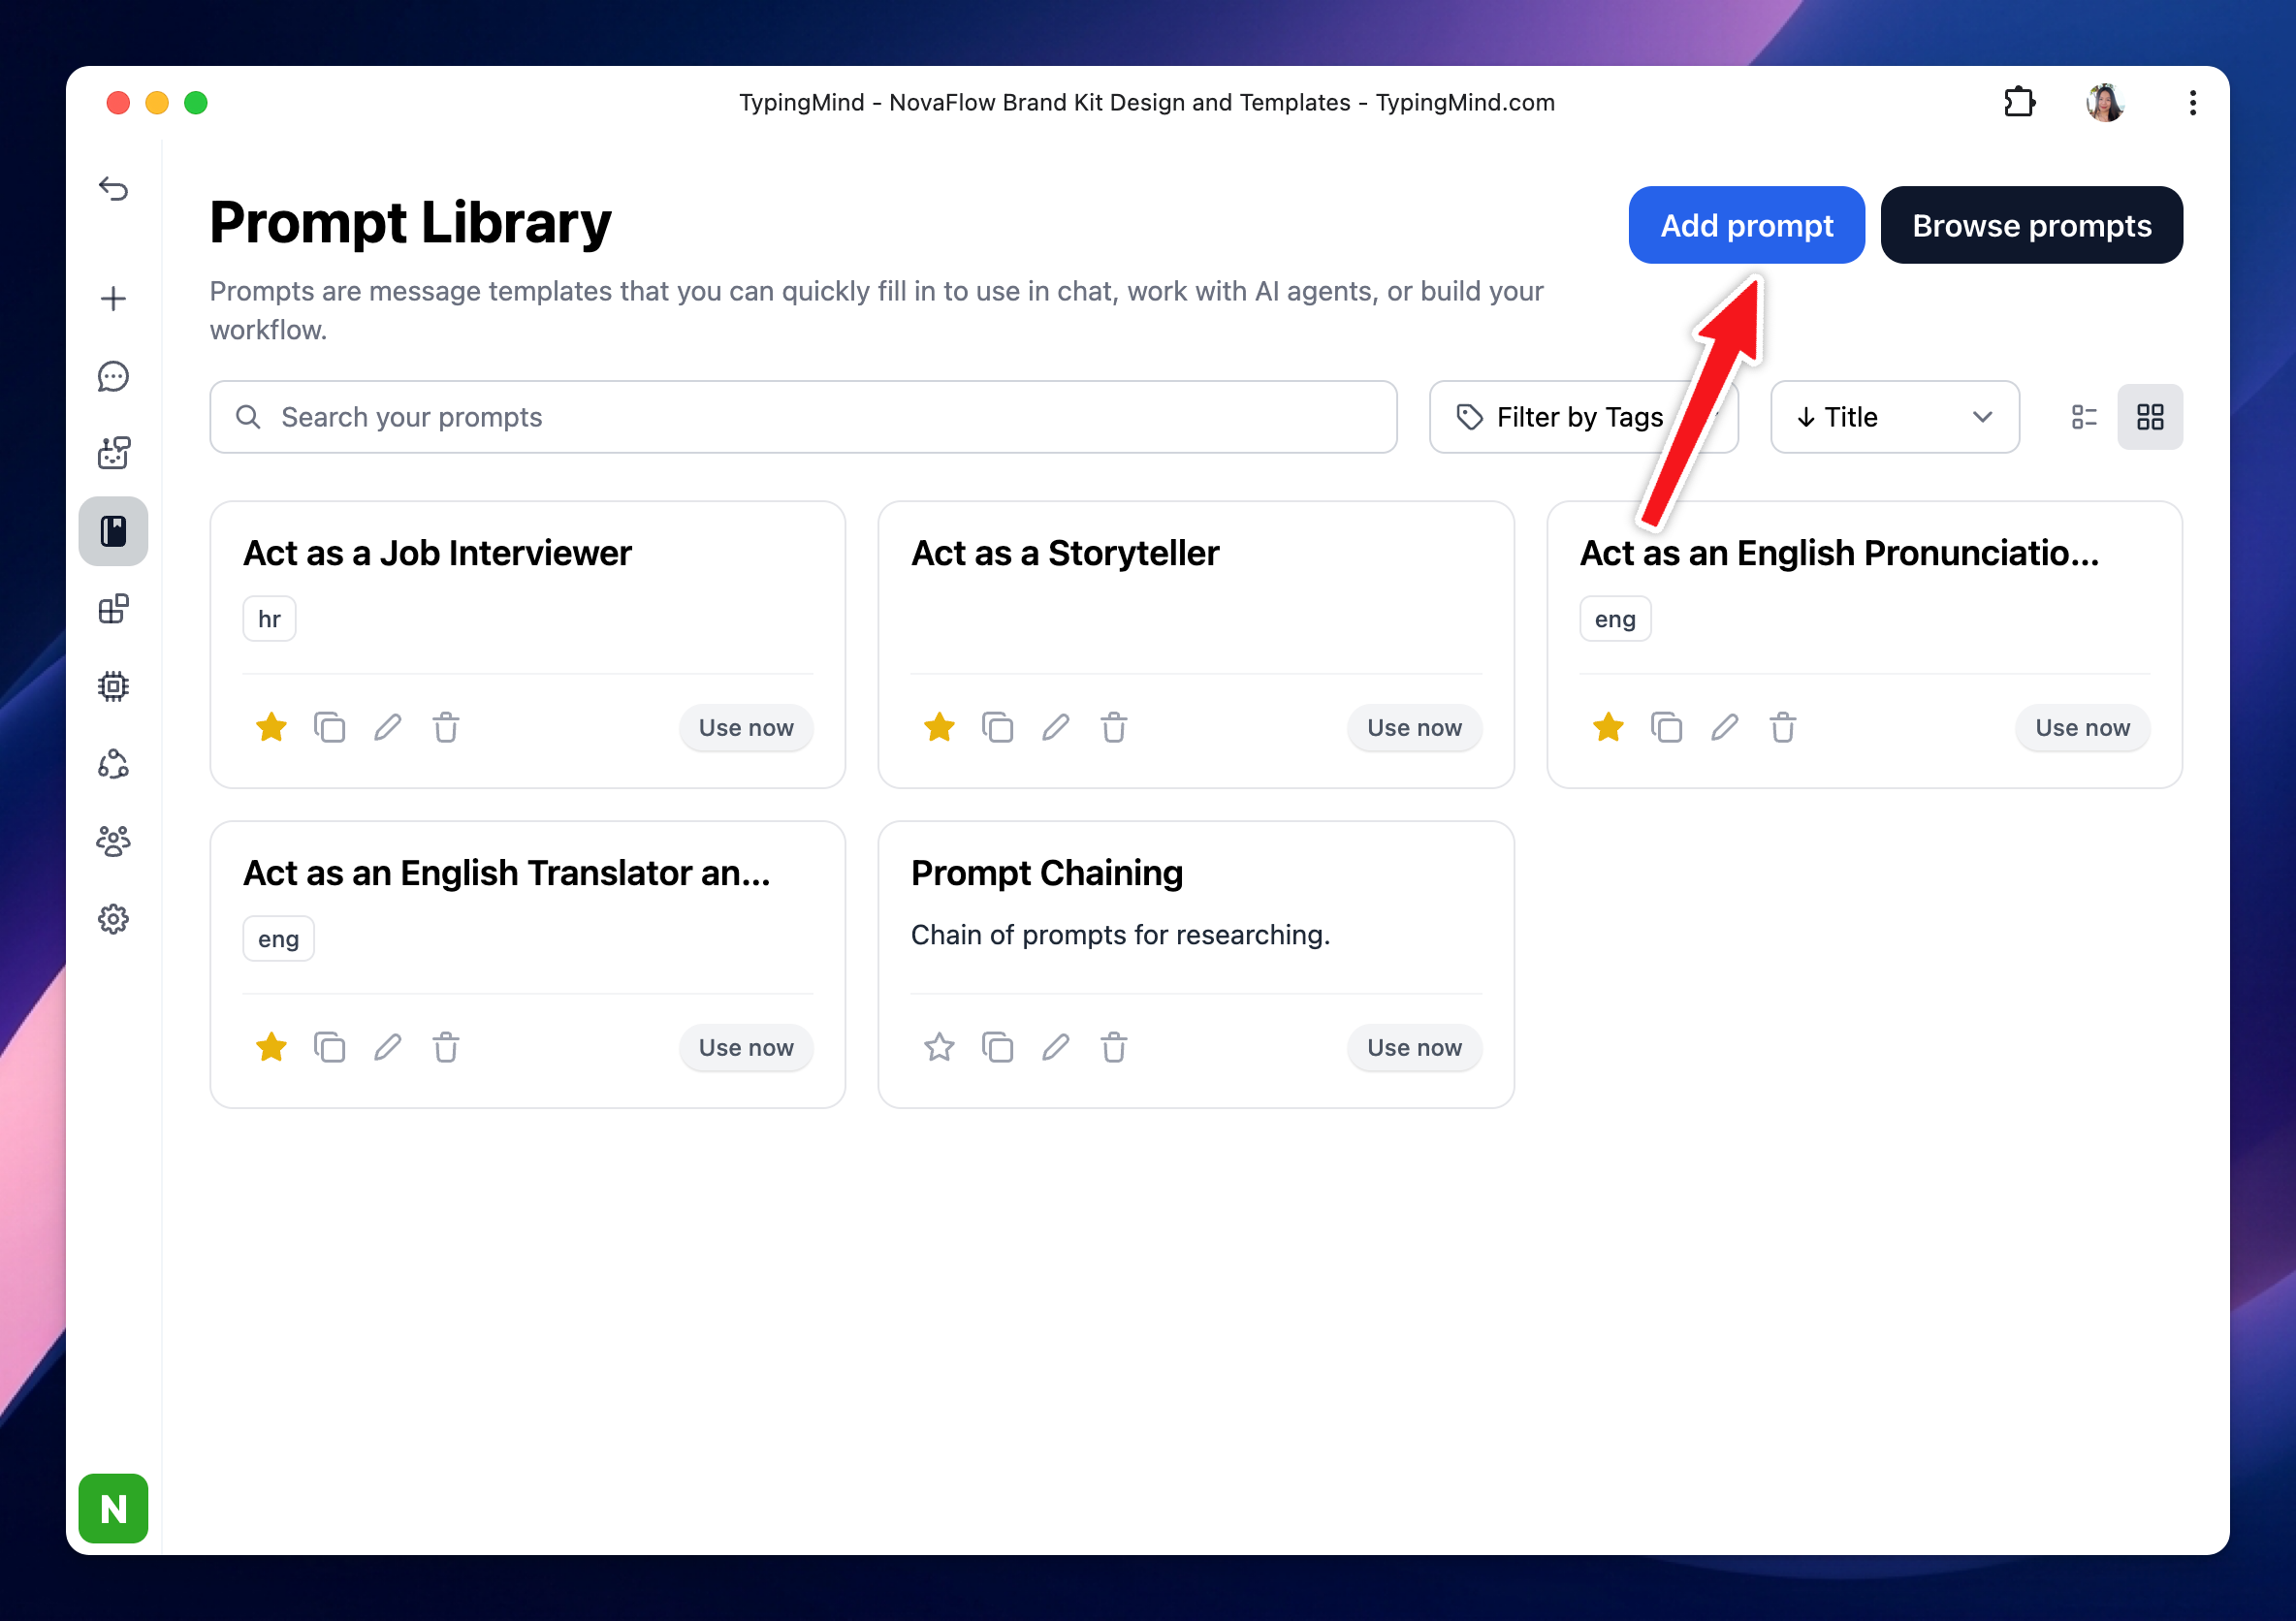Screen dimensions: 2296x1621
Task: Edit the English Pronunciation prompt
Action: [1725, 727]
